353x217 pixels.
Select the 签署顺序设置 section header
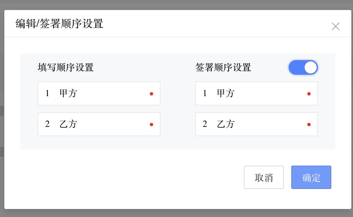(x=223, y=67)
